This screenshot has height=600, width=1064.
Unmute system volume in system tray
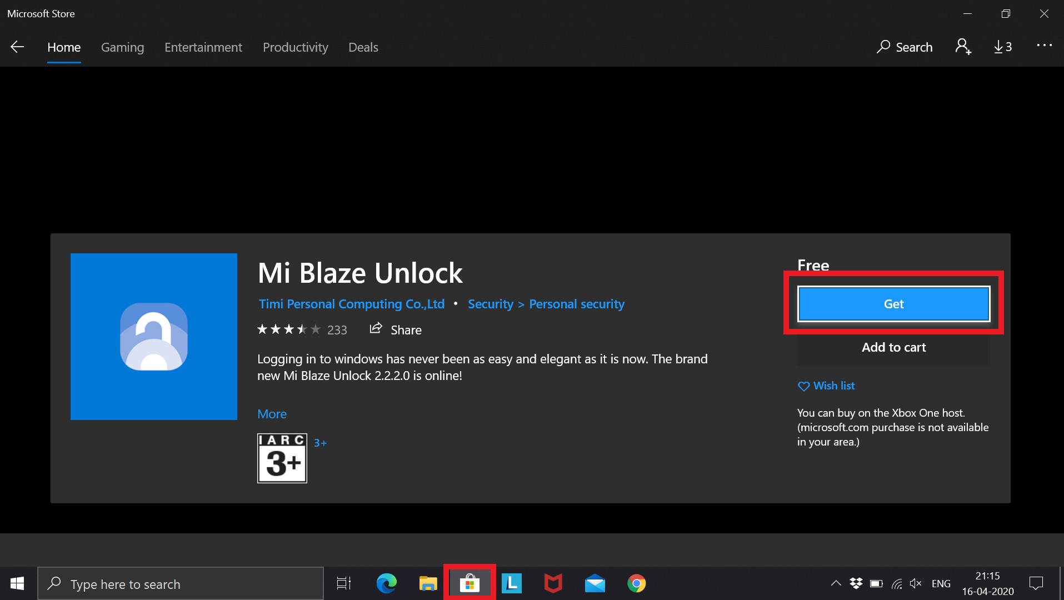[x=916, y=583]
